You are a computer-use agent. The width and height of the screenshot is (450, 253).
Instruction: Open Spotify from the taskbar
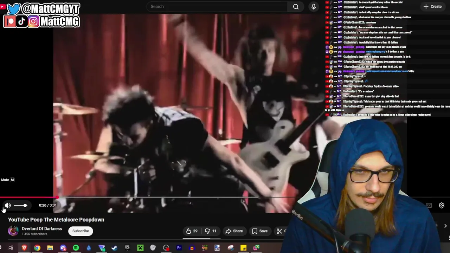point(76,248)
